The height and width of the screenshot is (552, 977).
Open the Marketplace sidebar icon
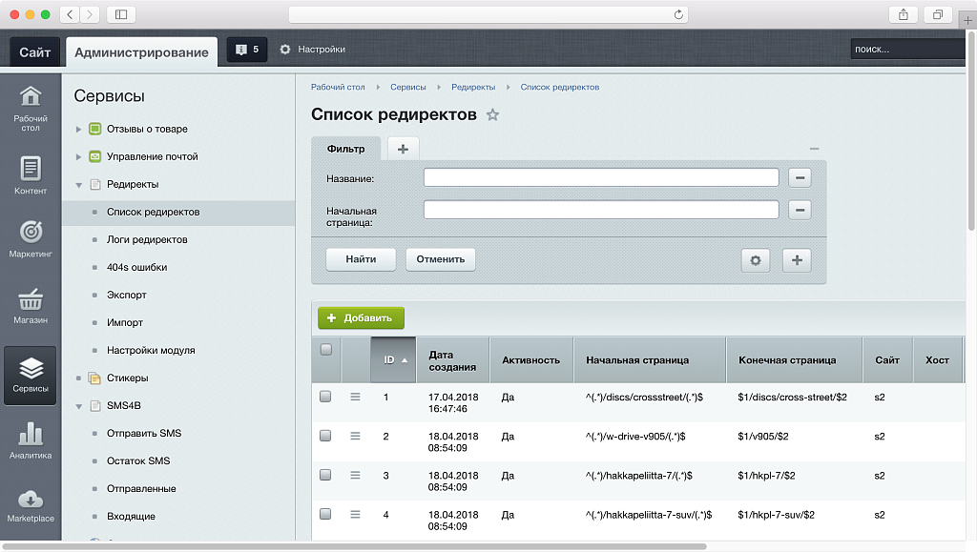point(30,502)
